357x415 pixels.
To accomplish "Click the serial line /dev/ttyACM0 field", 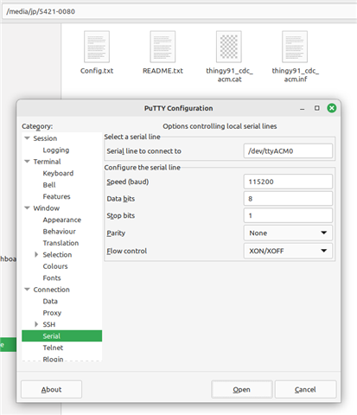I will 288,151.
